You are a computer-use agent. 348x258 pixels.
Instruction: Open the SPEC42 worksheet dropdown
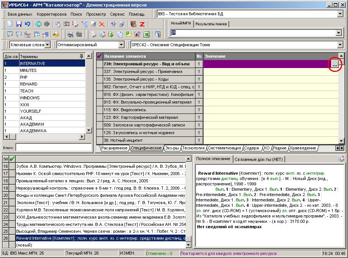340,45
